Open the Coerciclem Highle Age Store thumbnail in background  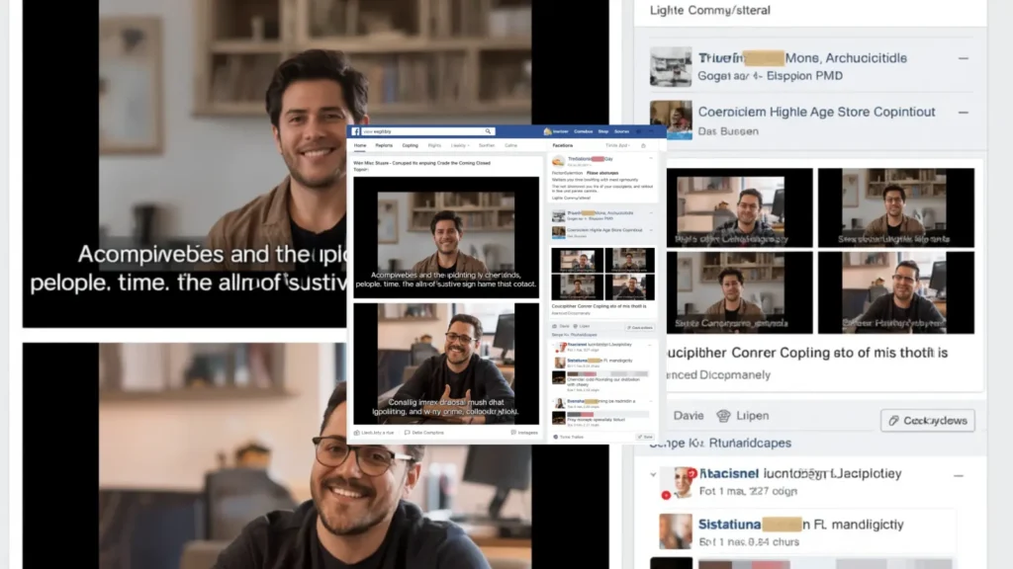tap(671, 120)
